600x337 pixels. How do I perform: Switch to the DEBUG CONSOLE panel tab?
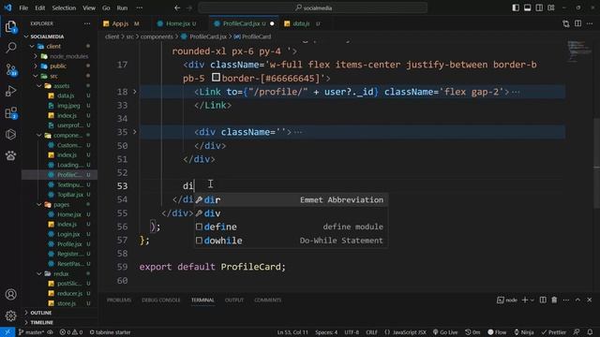pos(160,300)
